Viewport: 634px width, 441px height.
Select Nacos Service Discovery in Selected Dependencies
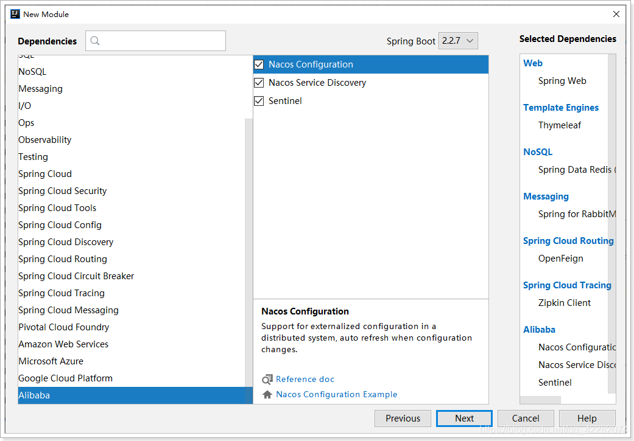[x=577, y=365]
